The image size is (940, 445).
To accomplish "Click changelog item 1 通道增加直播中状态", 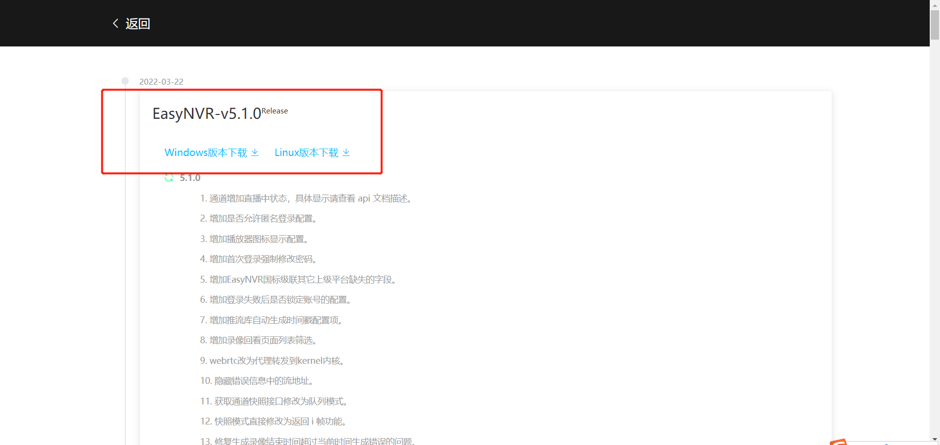I will [307, 199].
